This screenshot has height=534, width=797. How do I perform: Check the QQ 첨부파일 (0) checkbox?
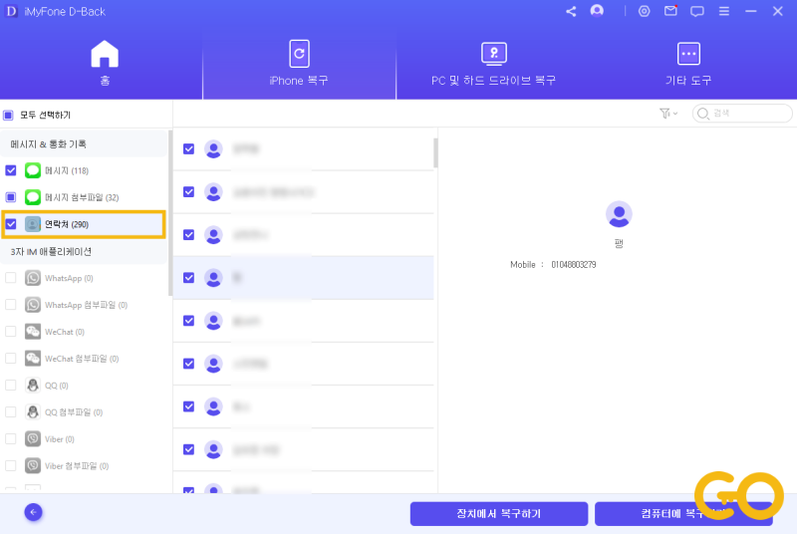pos(11,412)
